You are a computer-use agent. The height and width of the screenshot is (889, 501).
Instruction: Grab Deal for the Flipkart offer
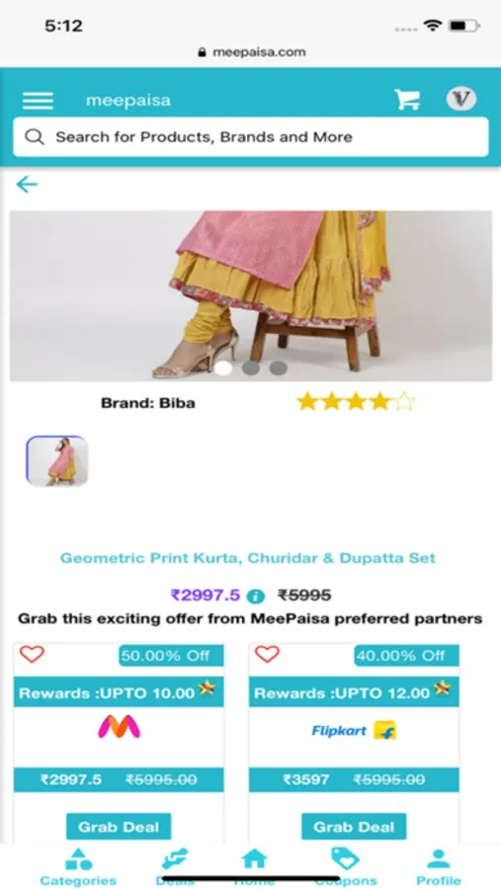coord(354,827)
